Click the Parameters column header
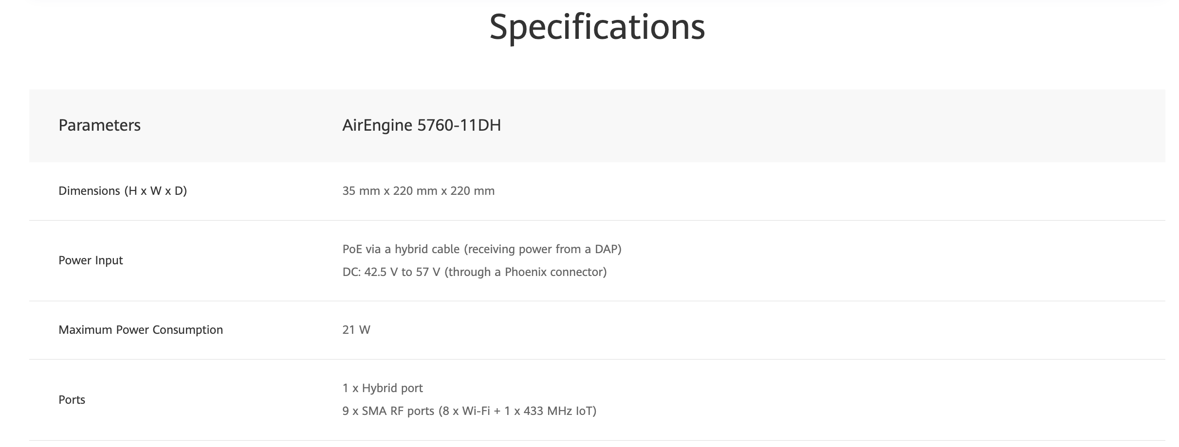1179x447 pixels. click(99, 125)
